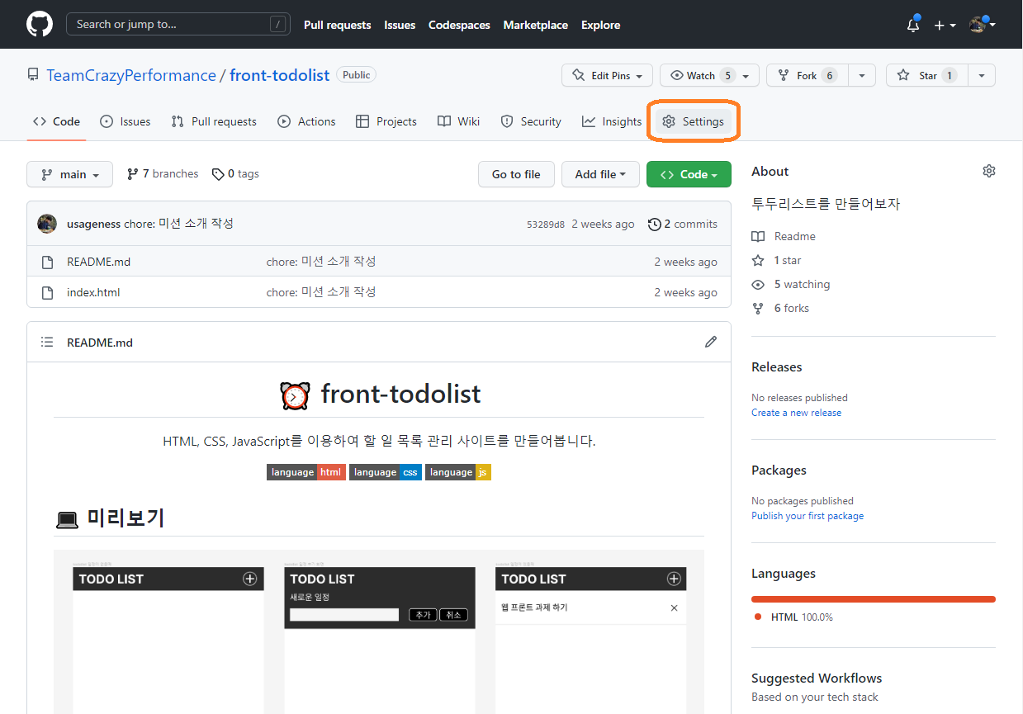Open Pull requests in top navigation
Screen dimensions: 1023x714
click(337, 25)
